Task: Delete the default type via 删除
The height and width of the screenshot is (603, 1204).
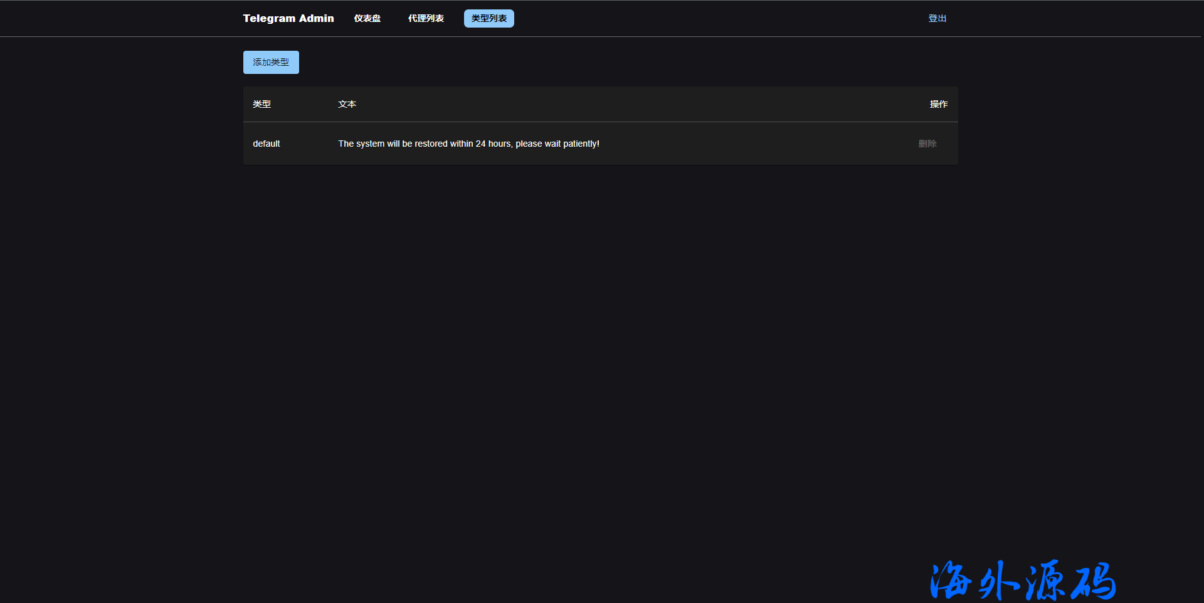Action: [927, 144]
